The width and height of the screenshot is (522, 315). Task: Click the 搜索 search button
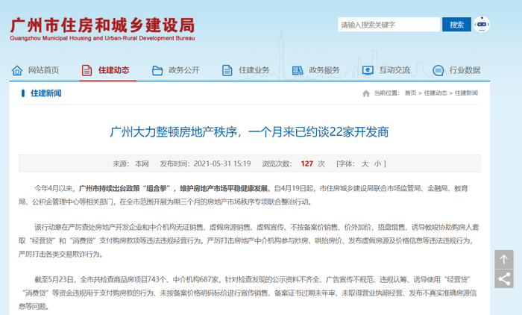tap(456, 25)
